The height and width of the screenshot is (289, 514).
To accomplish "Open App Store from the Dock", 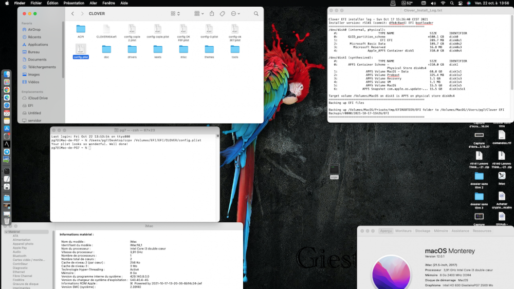I will tap(7, 129).
